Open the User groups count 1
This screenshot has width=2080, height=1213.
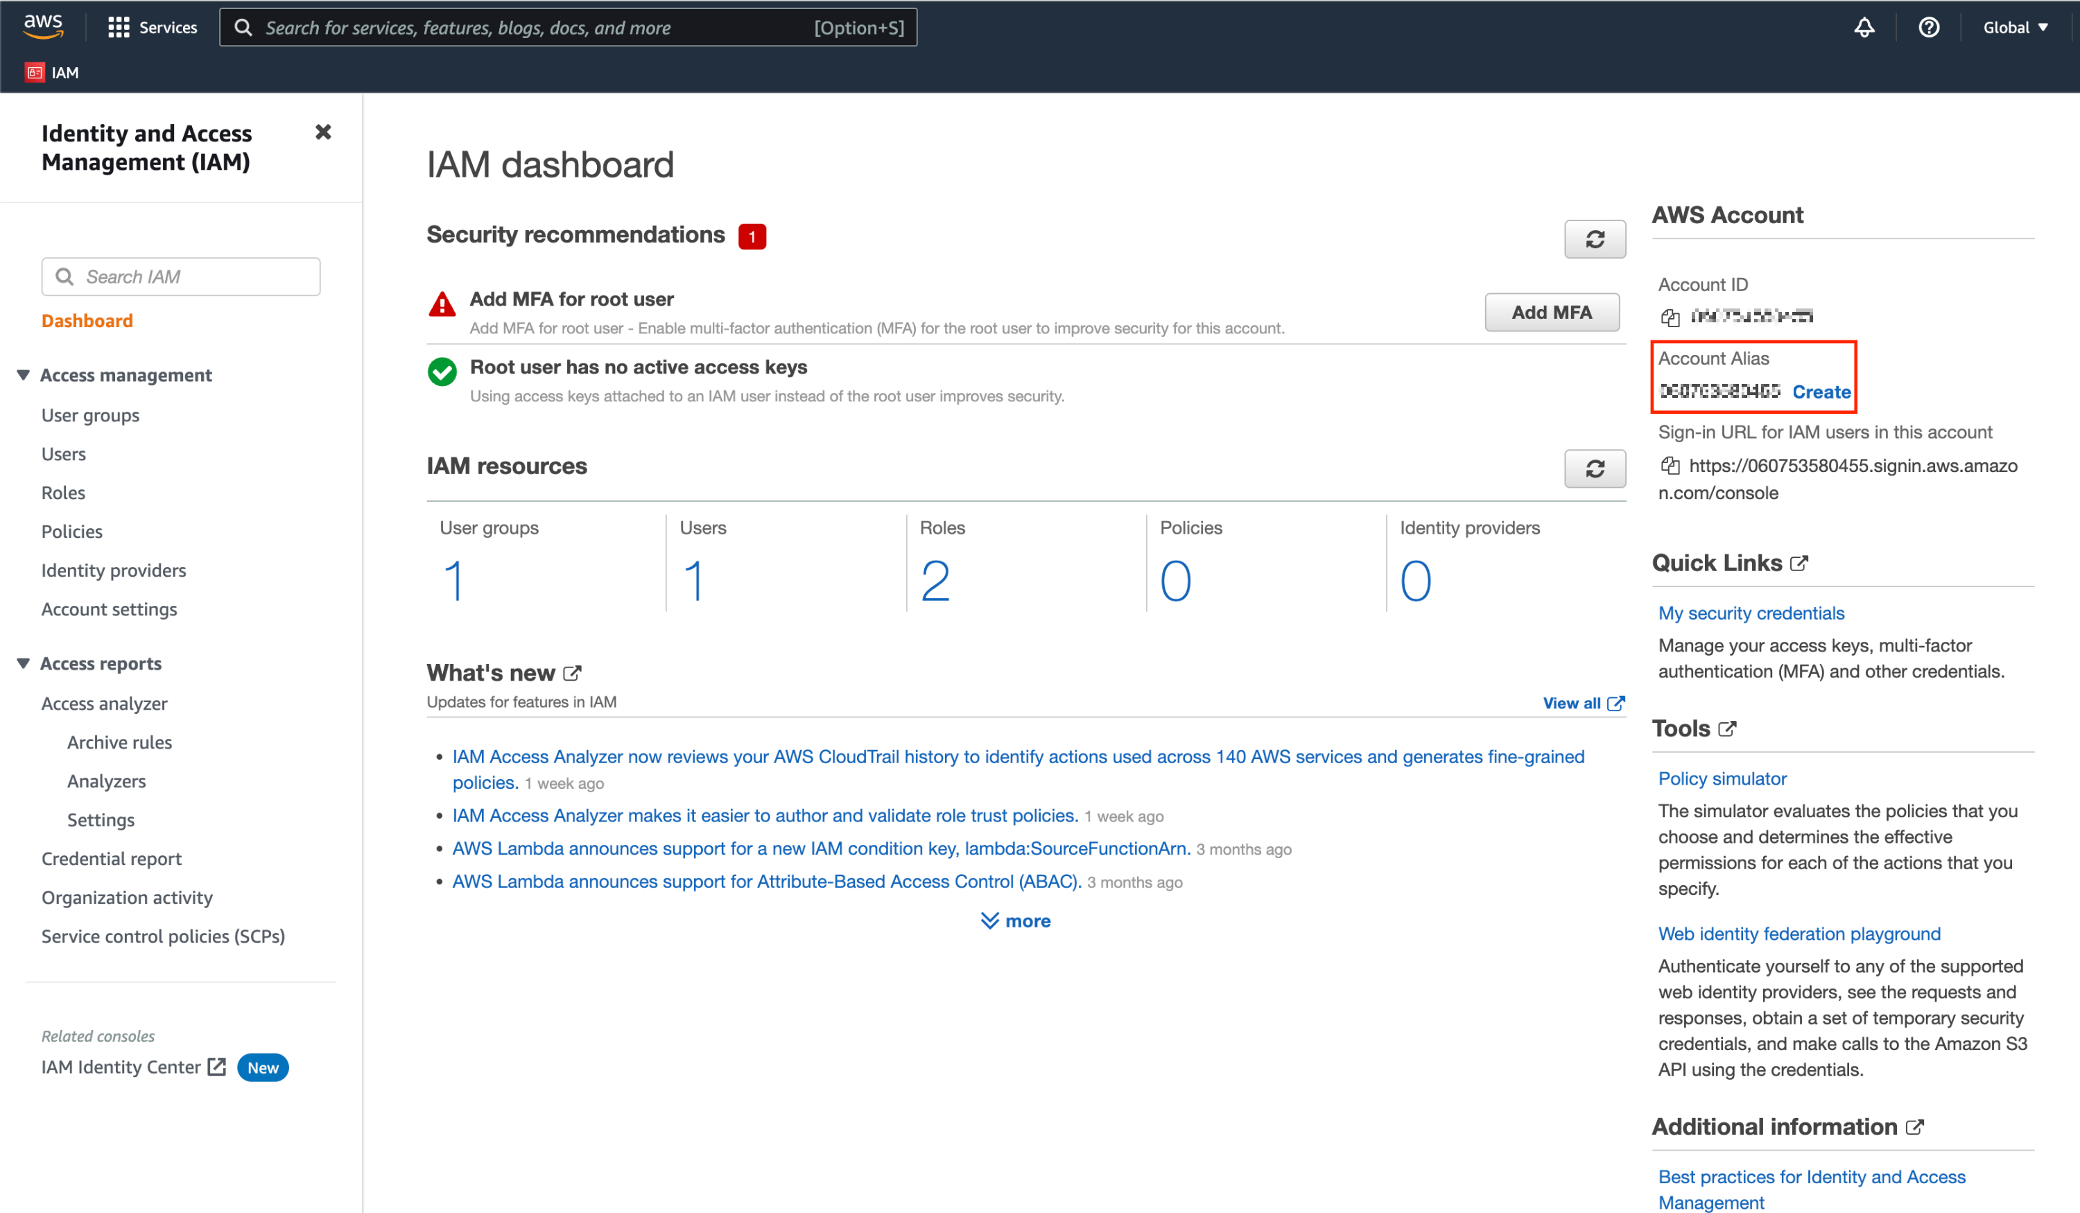(454, 581)
